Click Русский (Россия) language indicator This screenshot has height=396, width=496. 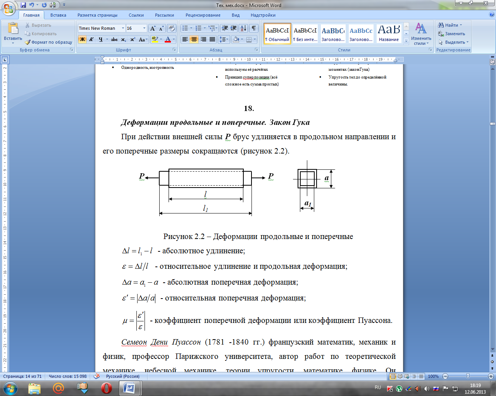(x=123, y=376)
